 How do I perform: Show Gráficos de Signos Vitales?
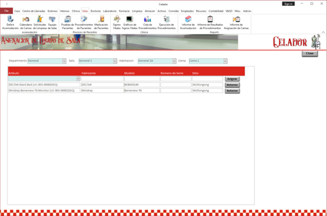[129, 20]
